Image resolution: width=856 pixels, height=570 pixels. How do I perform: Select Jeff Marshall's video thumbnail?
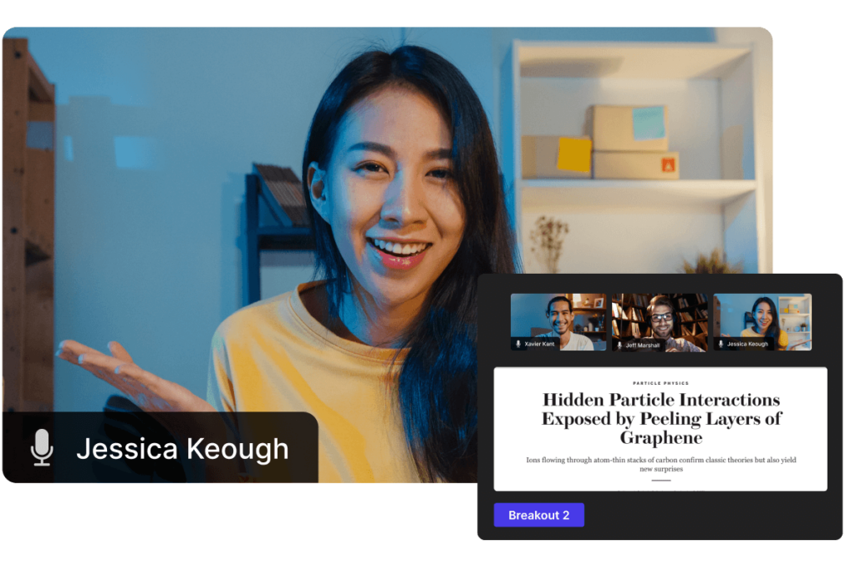(x=660, y=317)
